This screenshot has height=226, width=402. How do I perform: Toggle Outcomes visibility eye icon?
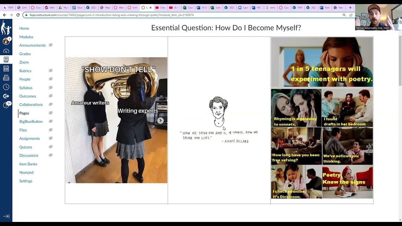(x=51, y=96)
